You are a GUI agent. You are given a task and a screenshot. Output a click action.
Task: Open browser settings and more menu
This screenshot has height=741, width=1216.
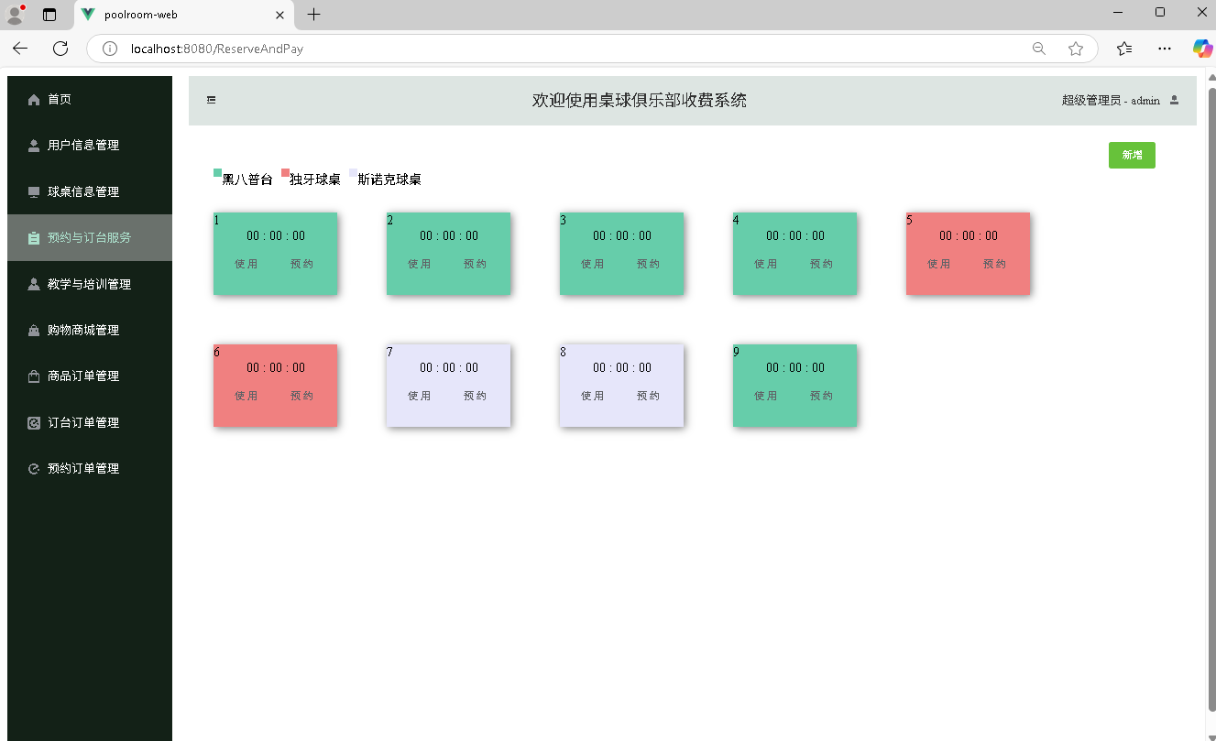coord(1164,49)
